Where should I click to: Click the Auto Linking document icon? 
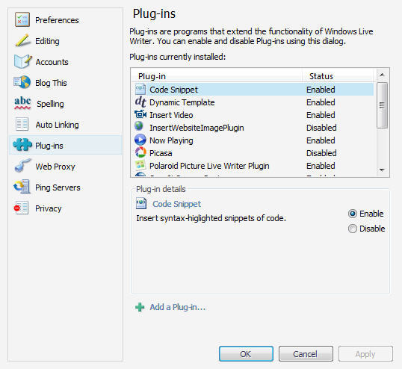tap(22, 124)
